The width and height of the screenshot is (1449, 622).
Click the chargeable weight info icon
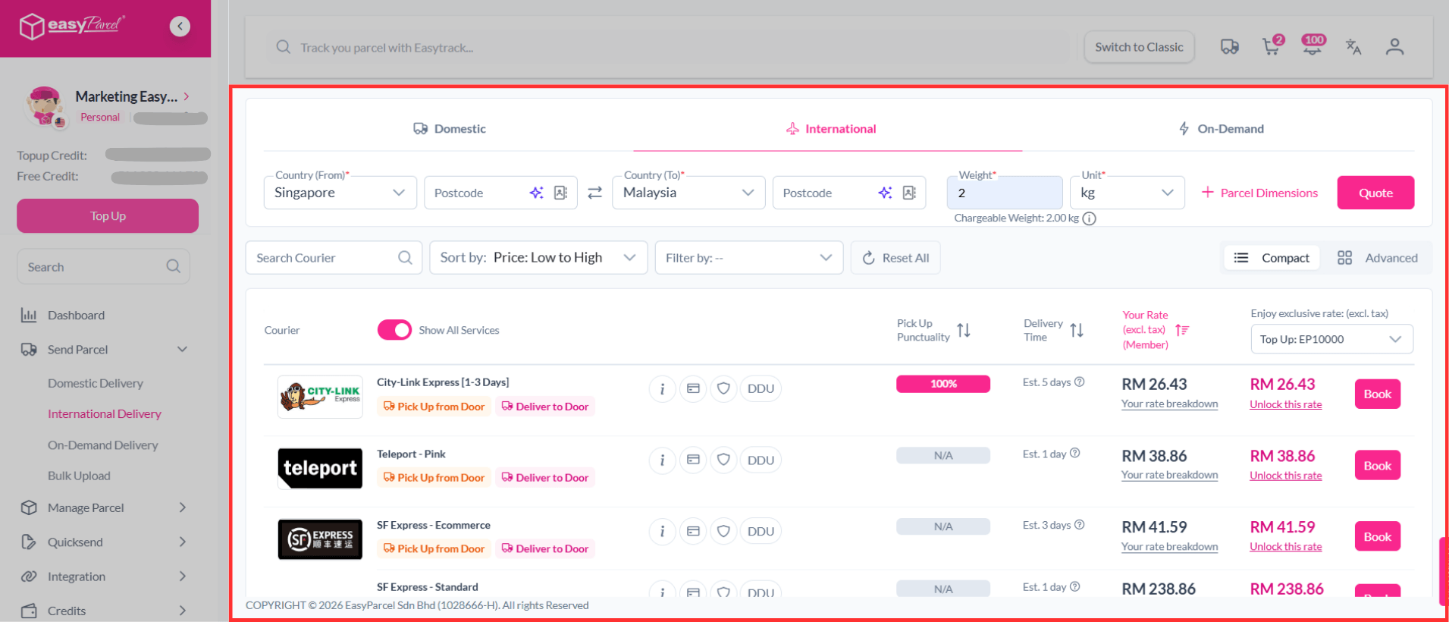point(1090,218)
